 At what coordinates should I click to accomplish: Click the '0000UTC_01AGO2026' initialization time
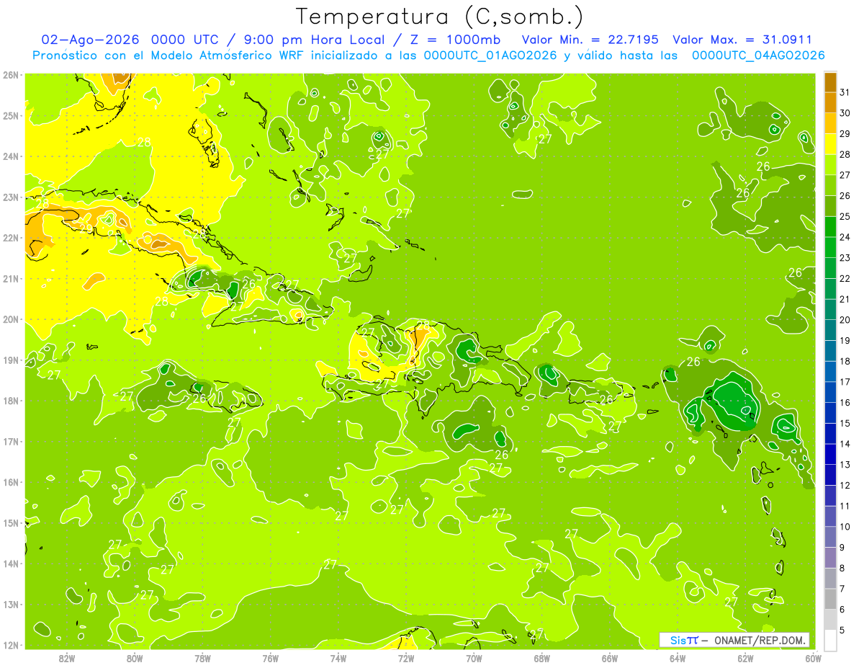click(490, 55)
